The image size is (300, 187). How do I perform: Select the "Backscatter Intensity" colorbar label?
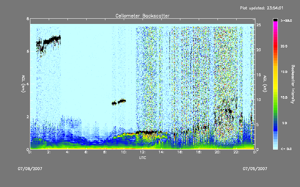[x=293, y=84]
